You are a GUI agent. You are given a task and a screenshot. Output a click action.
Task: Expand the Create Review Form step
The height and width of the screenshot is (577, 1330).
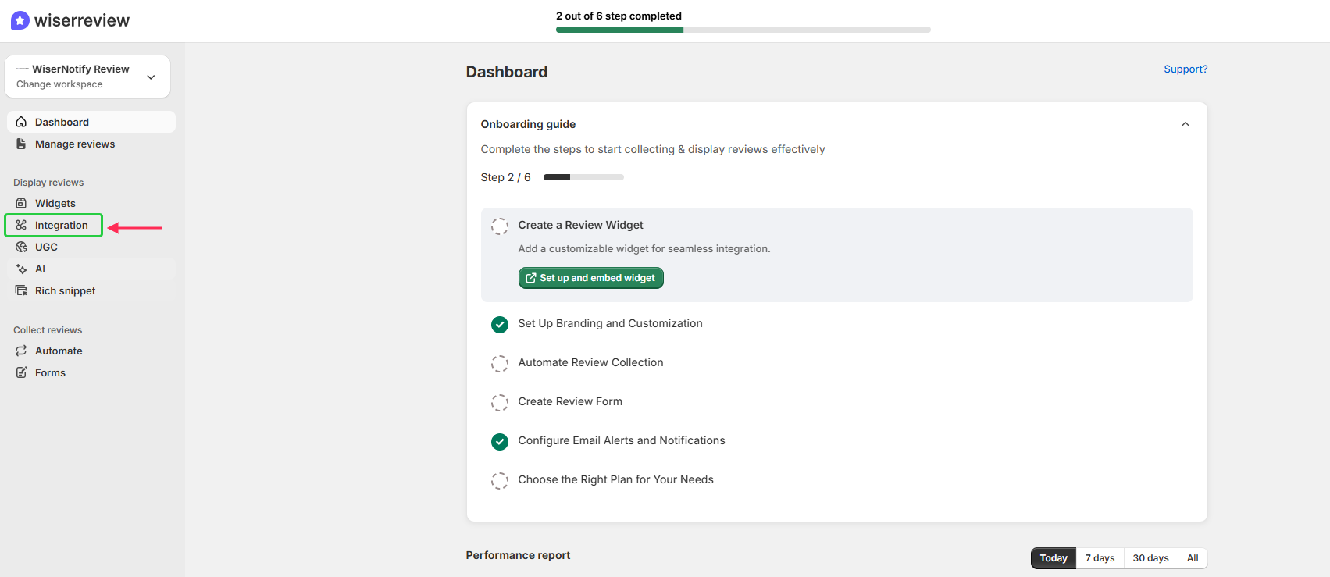570,401
